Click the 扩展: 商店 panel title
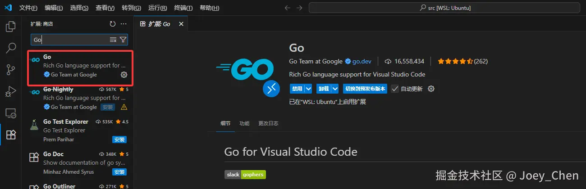Viewport: 586px width, 189px height. pos(41,24)
